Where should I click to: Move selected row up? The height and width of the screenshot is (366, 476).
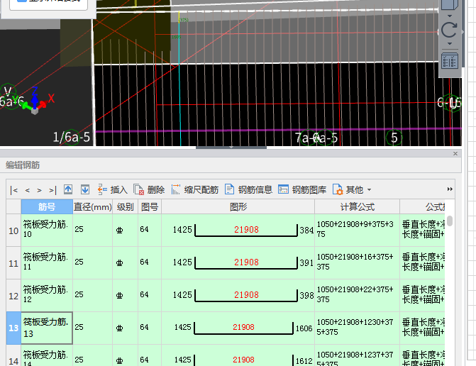click(x=68, y=189)
